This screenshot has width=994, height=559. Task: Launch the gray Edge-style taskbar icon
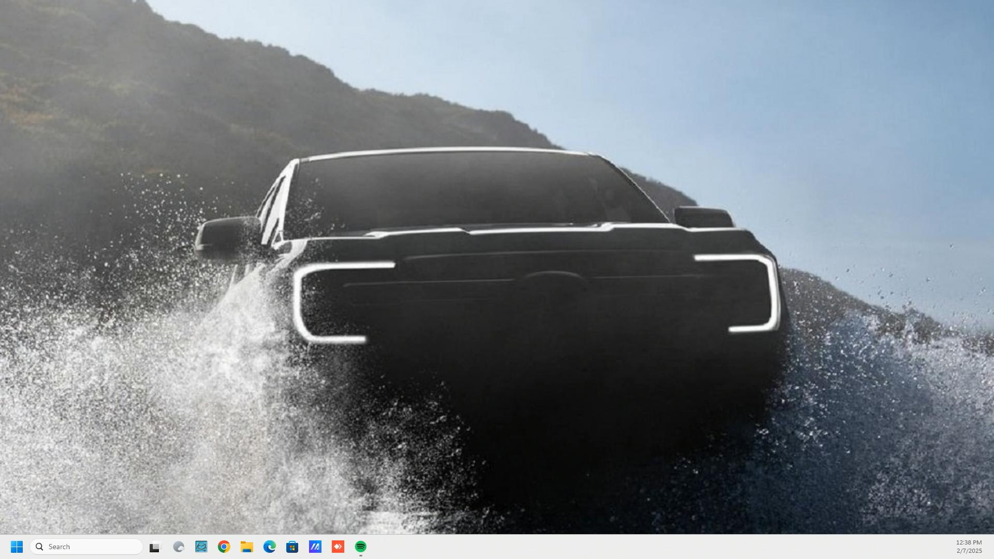pyautogui.click(x=179, y=547)
